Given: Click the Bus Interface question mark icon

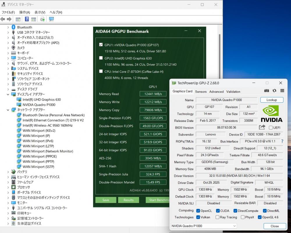Looking at the screenshot, I should (x=282, y=141).
